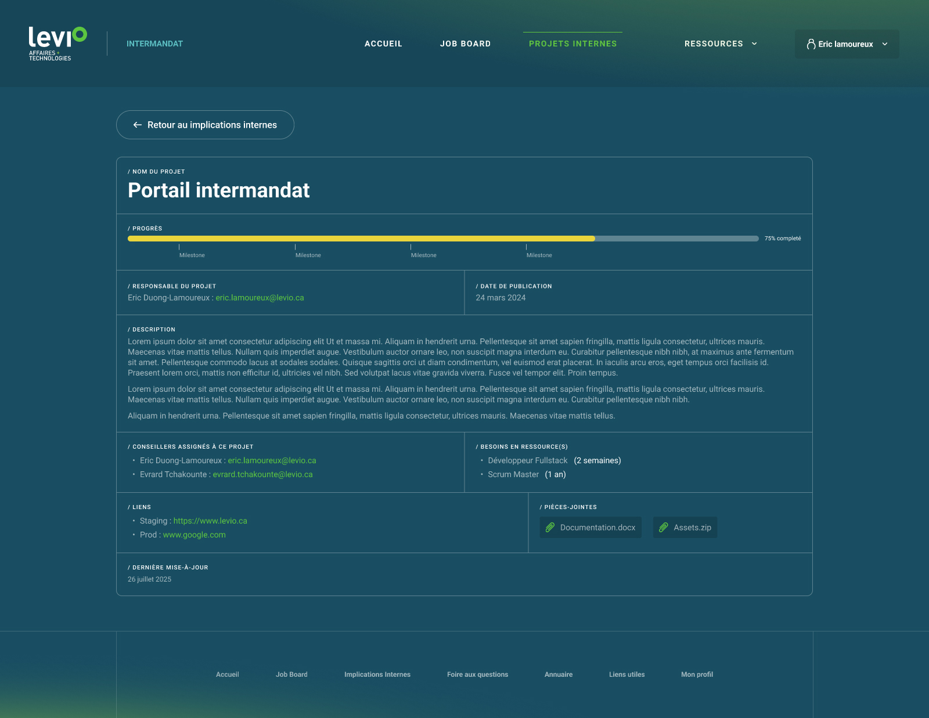The width and height of the screenshot is (929, 718).
Task: Navigate to Accueil in the top menu
Action: coord(383,44)
